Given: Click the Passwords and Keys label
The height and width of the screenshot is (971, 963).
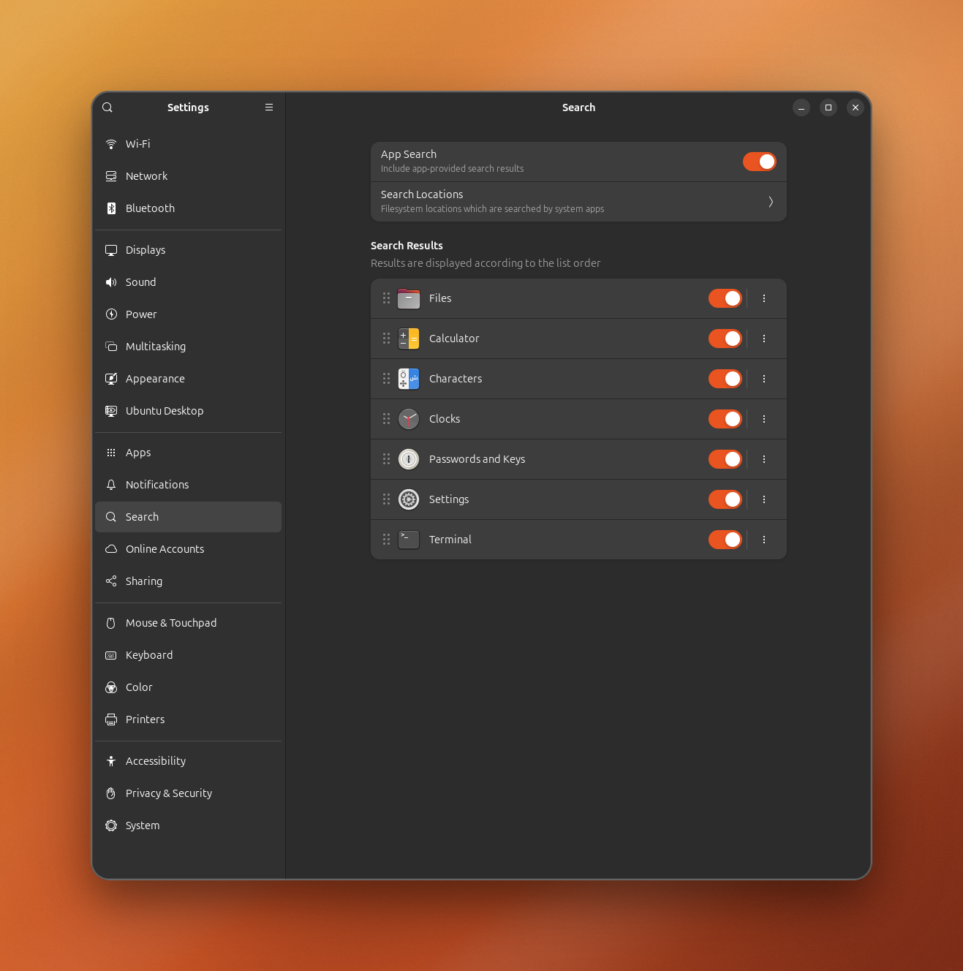Looking at the screenshot, I should (x=477, y=459).
